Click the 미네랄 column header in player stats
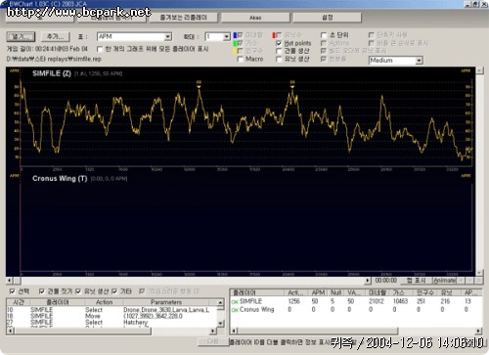The image size is (489, 355). [x=378, y=292]
